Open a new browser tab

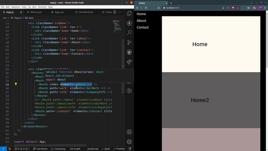[x=171, y=3]
